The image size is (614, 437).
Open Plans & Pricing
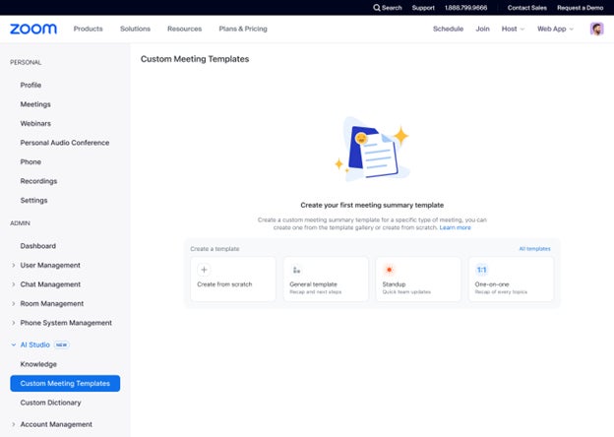coord(243,29)
